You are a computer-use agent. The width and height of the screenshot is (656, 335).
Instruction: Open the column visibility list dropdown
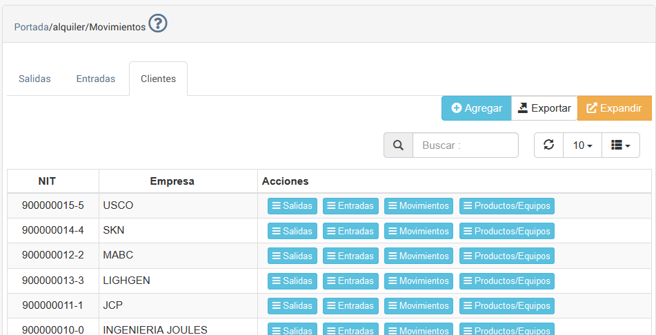[621, 145]
